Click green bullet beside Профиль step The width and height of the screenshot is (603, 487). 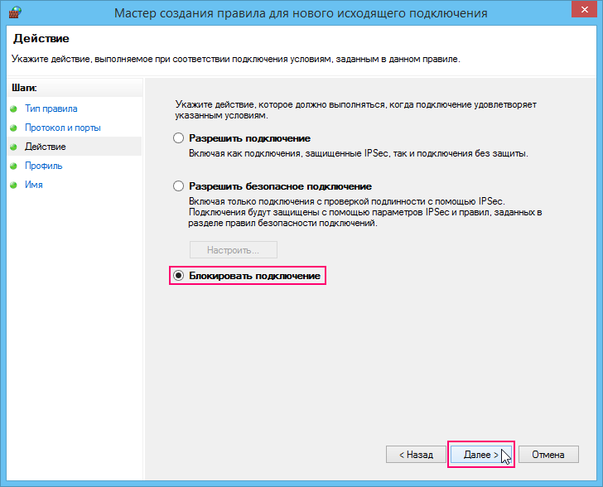[x=14, y=166]
